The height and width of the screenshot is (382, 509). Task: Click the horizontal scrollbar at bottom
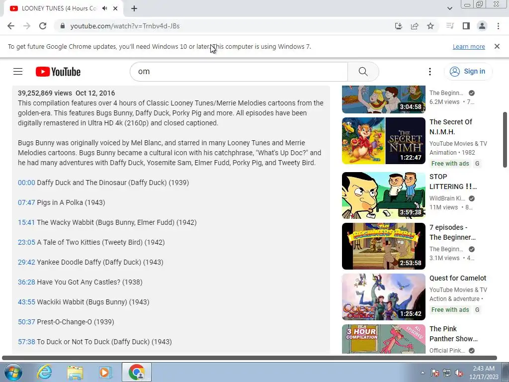250,358
